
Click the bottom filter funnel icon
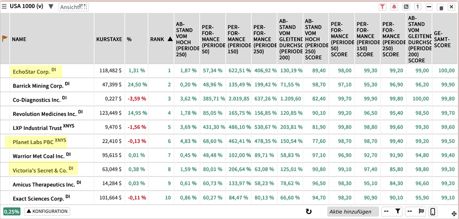398,211
